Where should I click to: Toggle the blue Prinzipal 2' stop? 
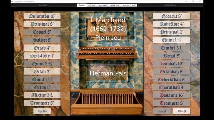[172, 32]
